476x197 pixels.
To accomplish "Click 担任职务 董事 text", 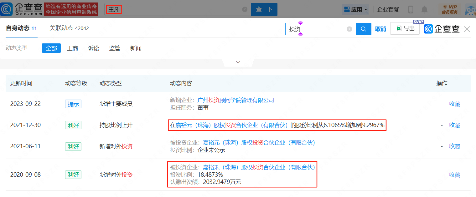I will tap(189, 108).
